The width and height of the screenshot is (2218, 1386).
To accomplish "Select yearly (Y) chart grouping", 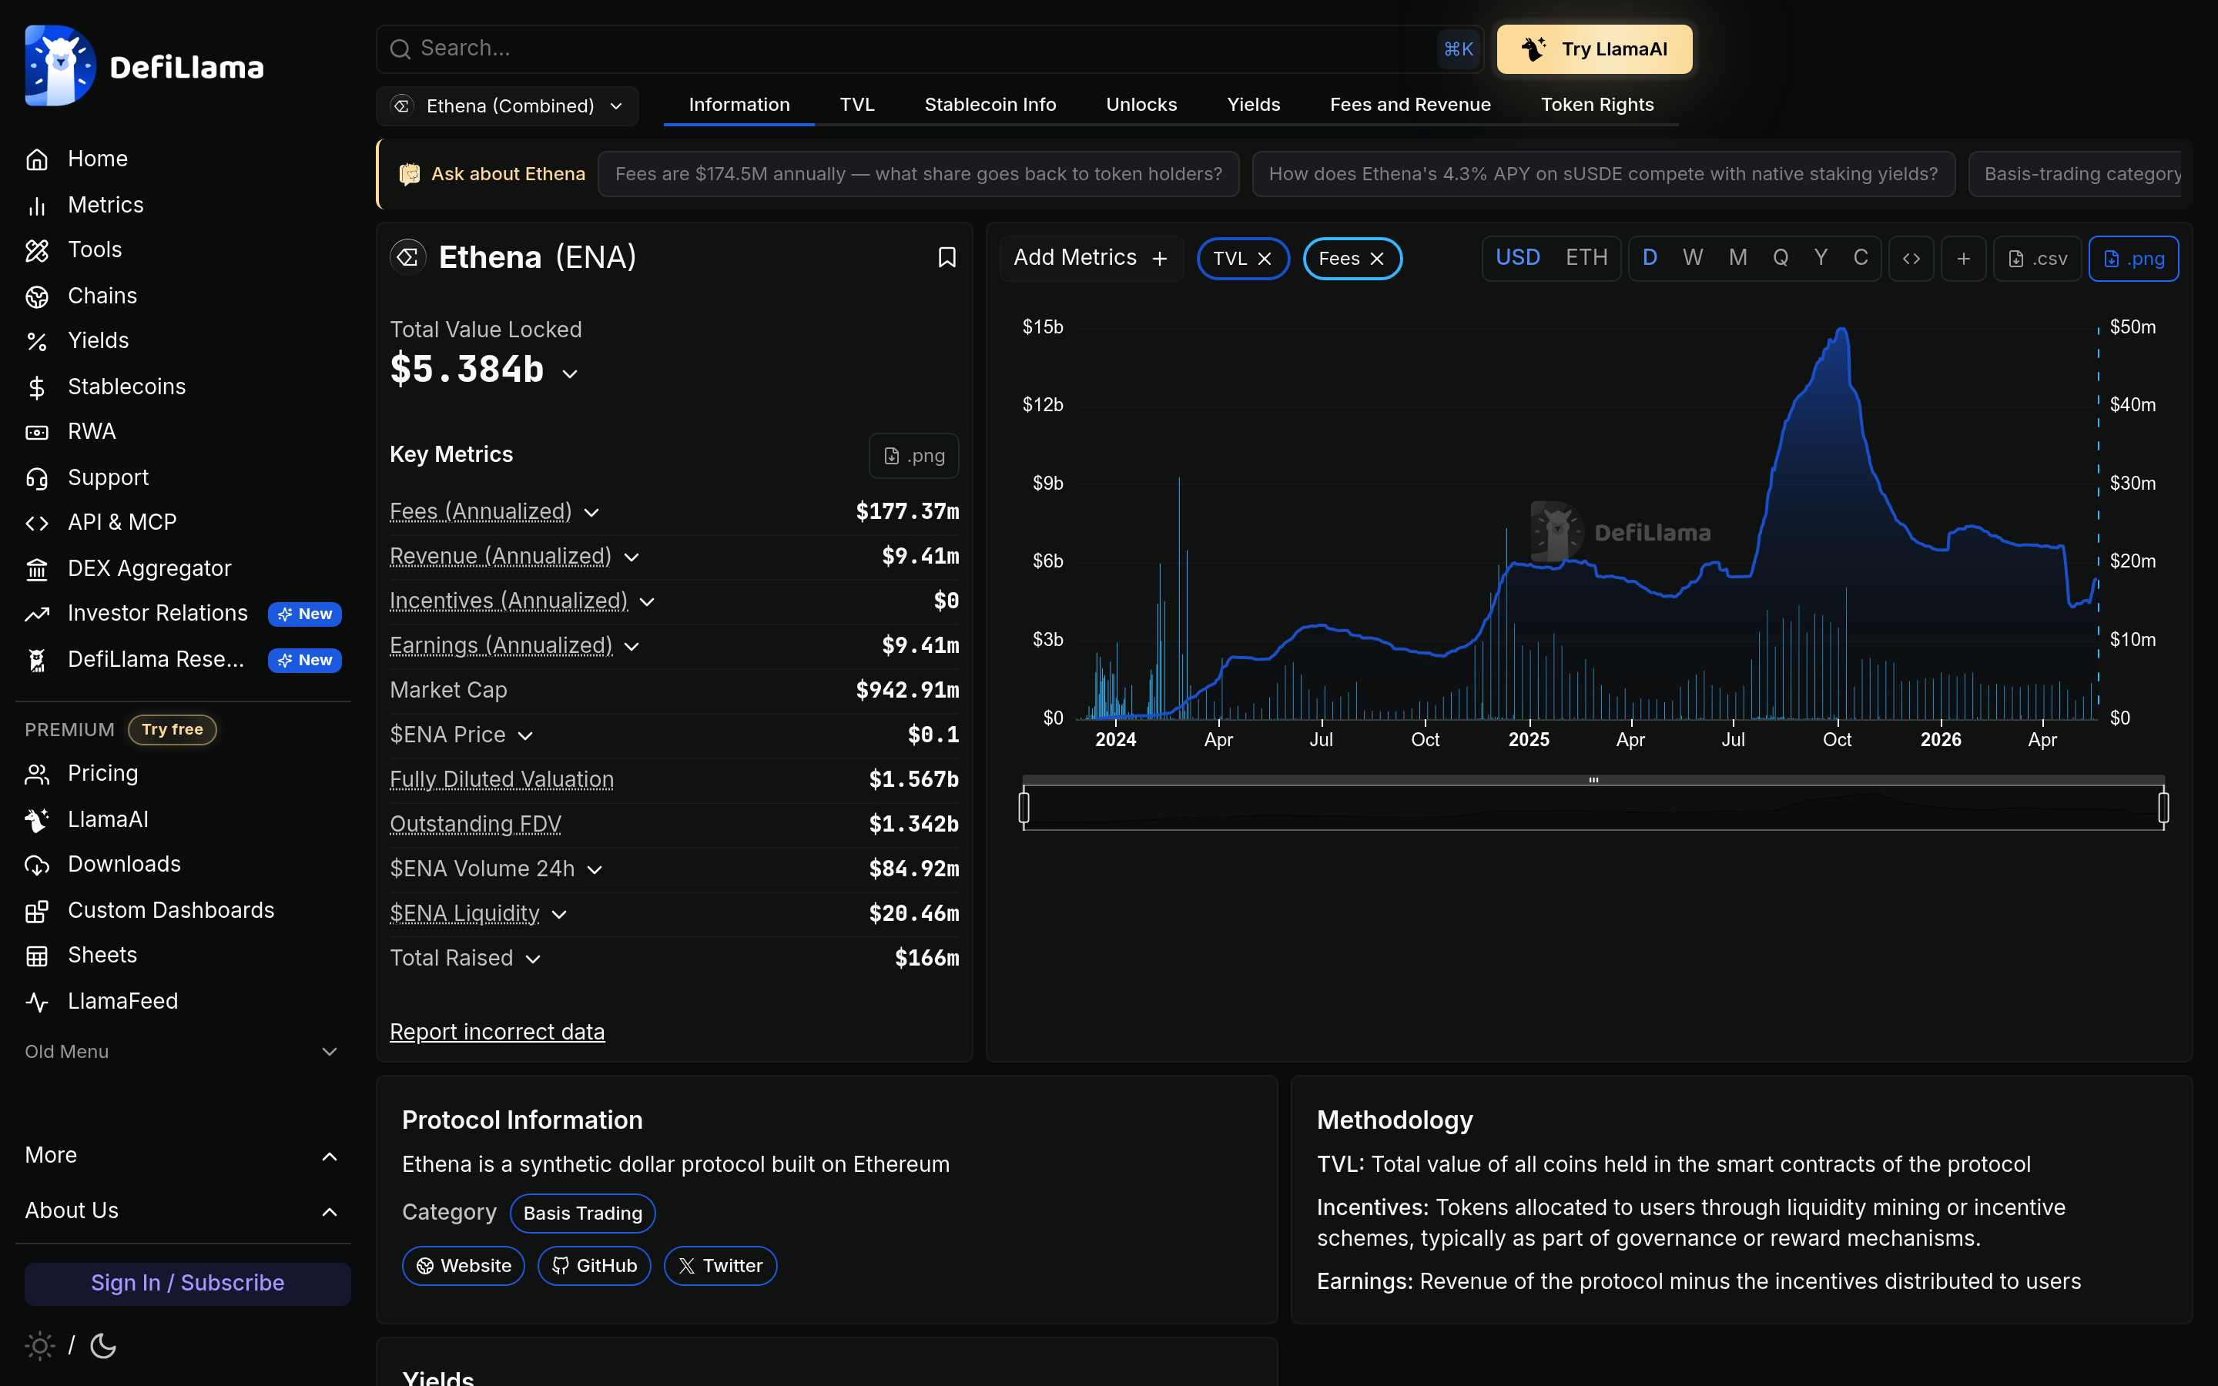I will [1821, 258].
